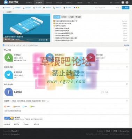Collapse the 新云科技 forum section
This screenshot has height=139, width=132.
pyautogui.click(x=127, y=49)
